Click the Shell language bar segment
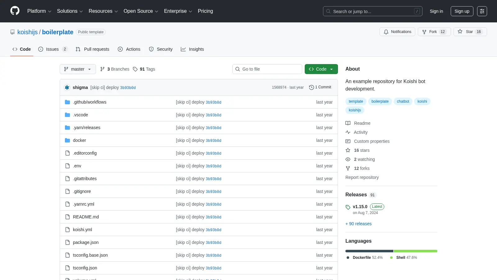 pos(416,251)
